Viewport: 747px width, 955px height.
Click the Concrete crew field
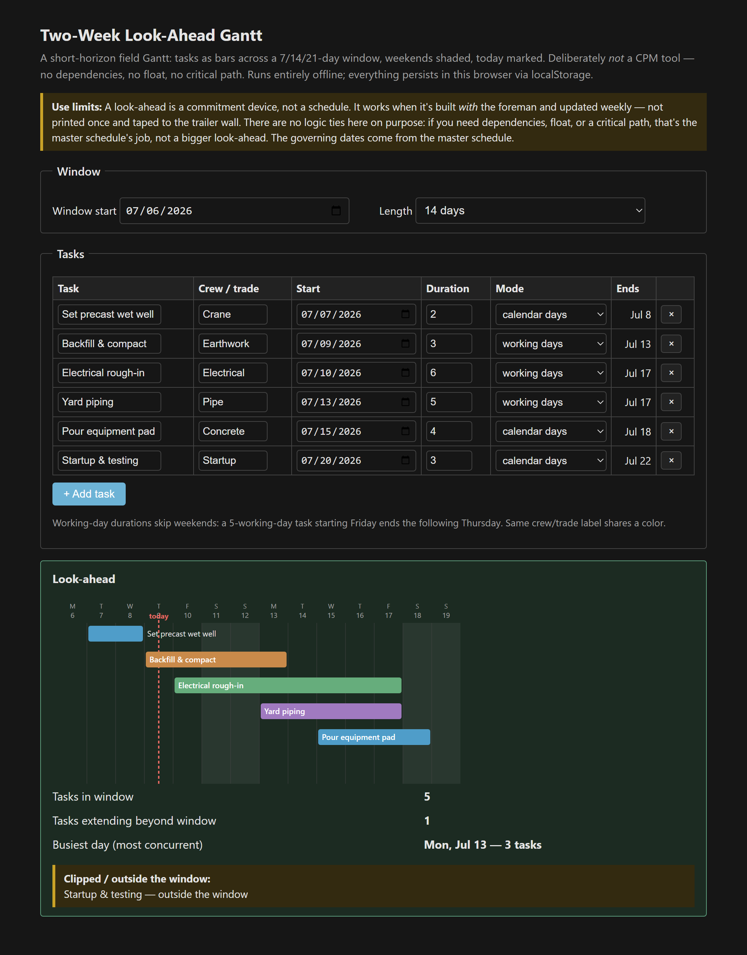[x=233, y=431]
